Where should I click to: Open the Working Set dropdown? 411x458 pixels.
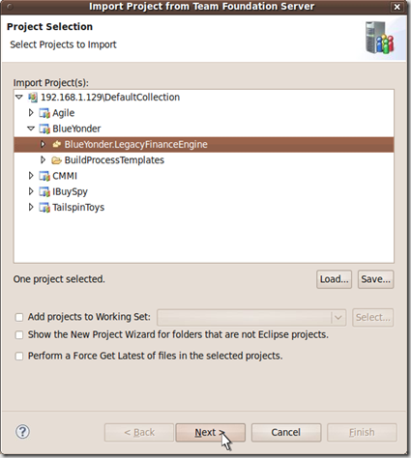click(338, 318)
